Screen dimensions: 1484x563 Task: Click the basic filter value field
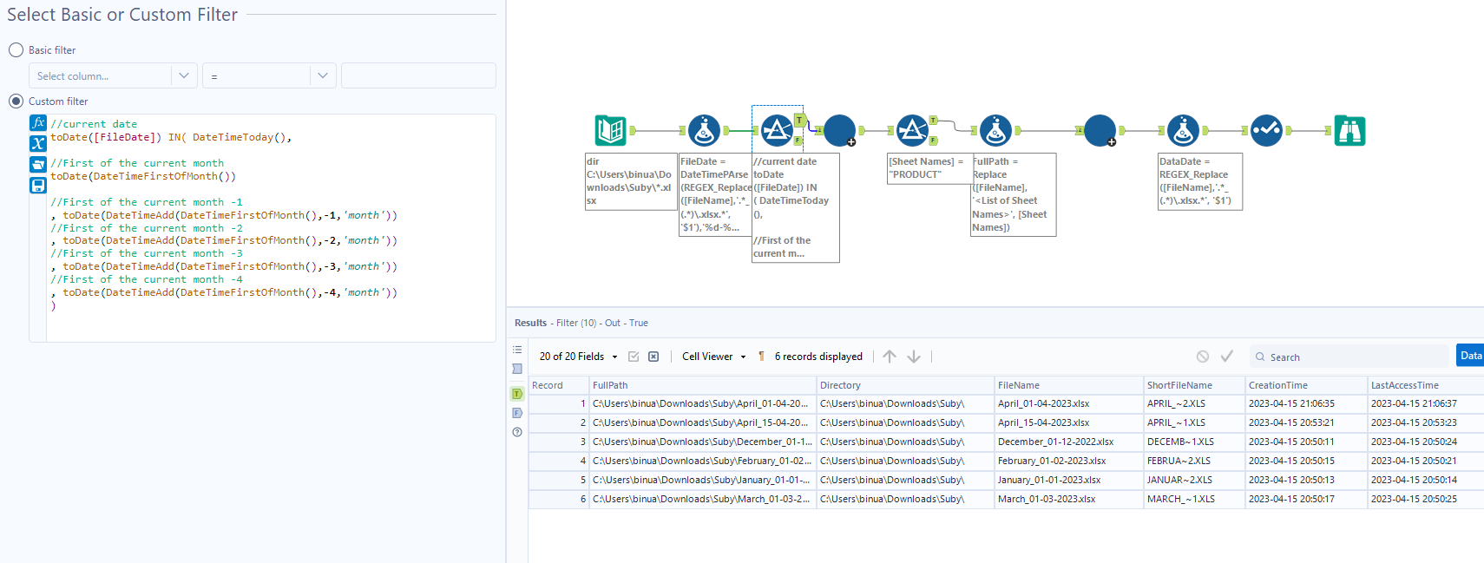[418, 76]
